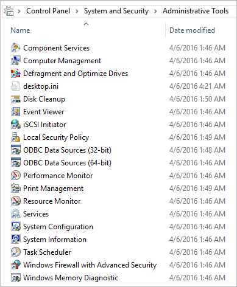
Task: Click the System Configuration icon
Action: (15, 227)
